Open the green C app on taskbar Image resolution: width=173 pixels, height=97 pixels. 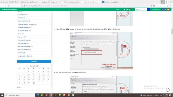click(x=60, y=95)
